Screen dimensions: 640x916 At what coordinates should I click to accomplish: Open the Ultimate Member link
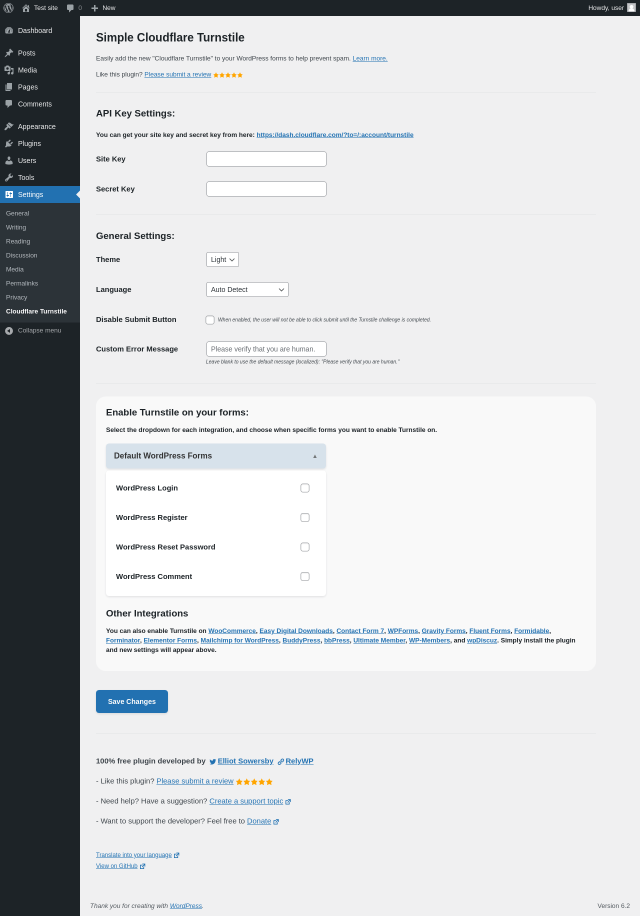pos(379,640)
